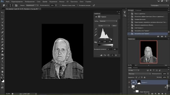Open the Opacity 100% dropdown arrow

coord(168,74)
